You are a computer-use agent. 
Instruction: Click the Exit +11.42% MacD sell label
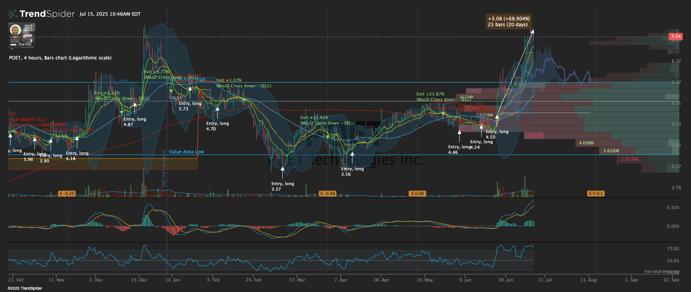[x=327, y=120]
